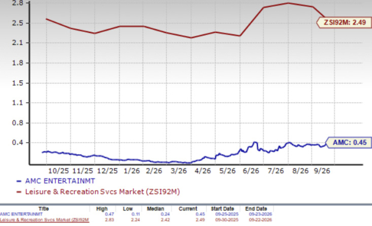Viewport: 372px width, 226px height.
Task: Click the ZSI92M: 2.49 value callout
Action: click(x=344, y=23)
